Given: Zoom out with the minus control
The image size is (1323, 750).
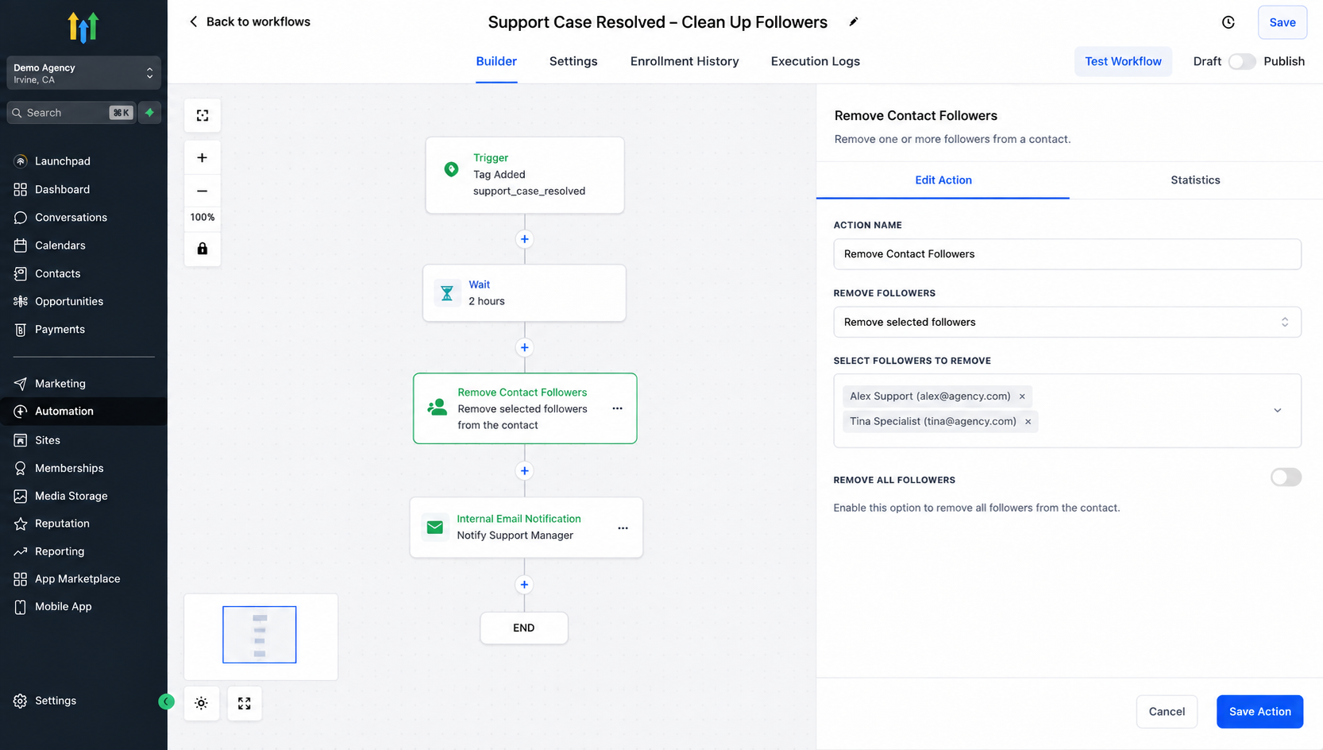Looking at the screenshot, I should tap(202, 191).
